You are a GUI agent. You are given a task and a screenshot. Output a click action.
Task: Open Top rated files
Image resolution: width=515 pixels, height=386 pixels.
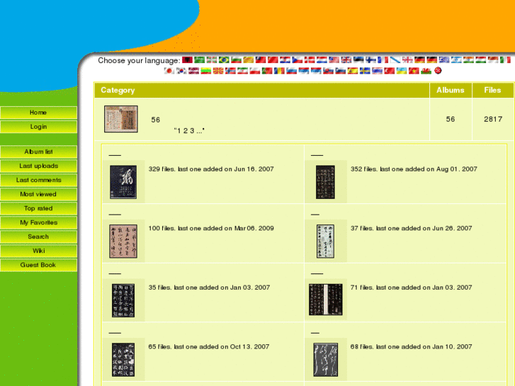pyautogui.click(x=38, y=208)
